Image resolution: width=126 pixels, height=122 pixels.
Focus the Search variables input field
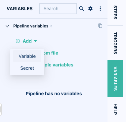pos(58,9)
